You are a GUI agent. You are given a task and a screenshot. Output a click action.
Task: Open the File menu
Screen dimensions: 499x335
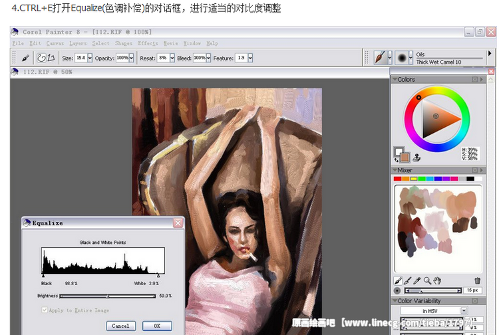pyautogui.click(x=18, y=43)
